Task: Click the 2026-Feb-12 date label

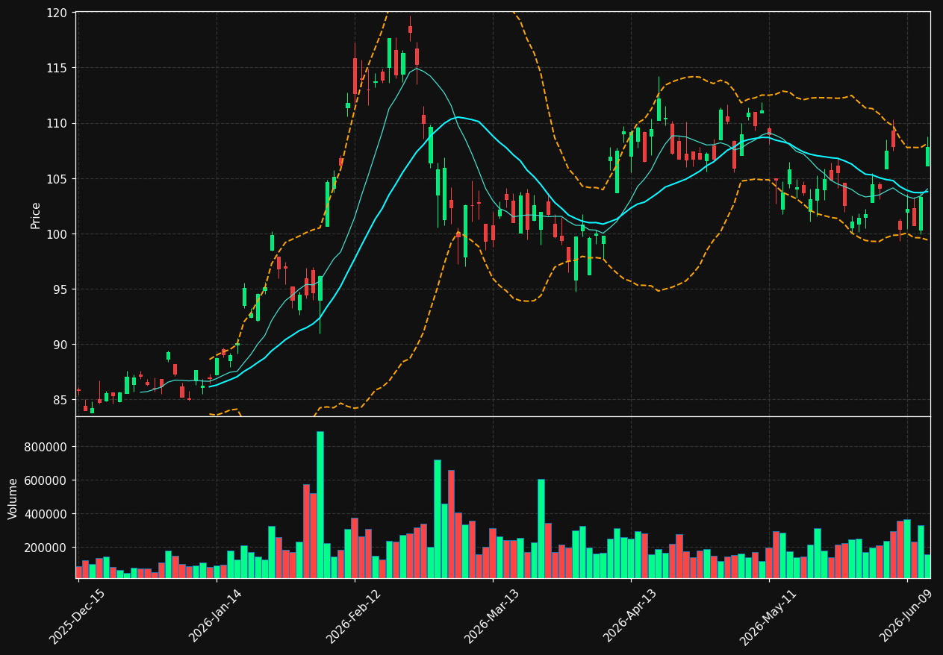Action: 353,616
